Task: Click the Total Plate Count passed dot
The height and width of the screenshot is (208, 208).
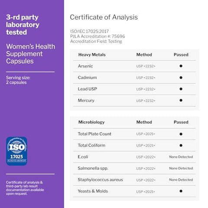Action: pyautogui.click(x=181, y=134)
